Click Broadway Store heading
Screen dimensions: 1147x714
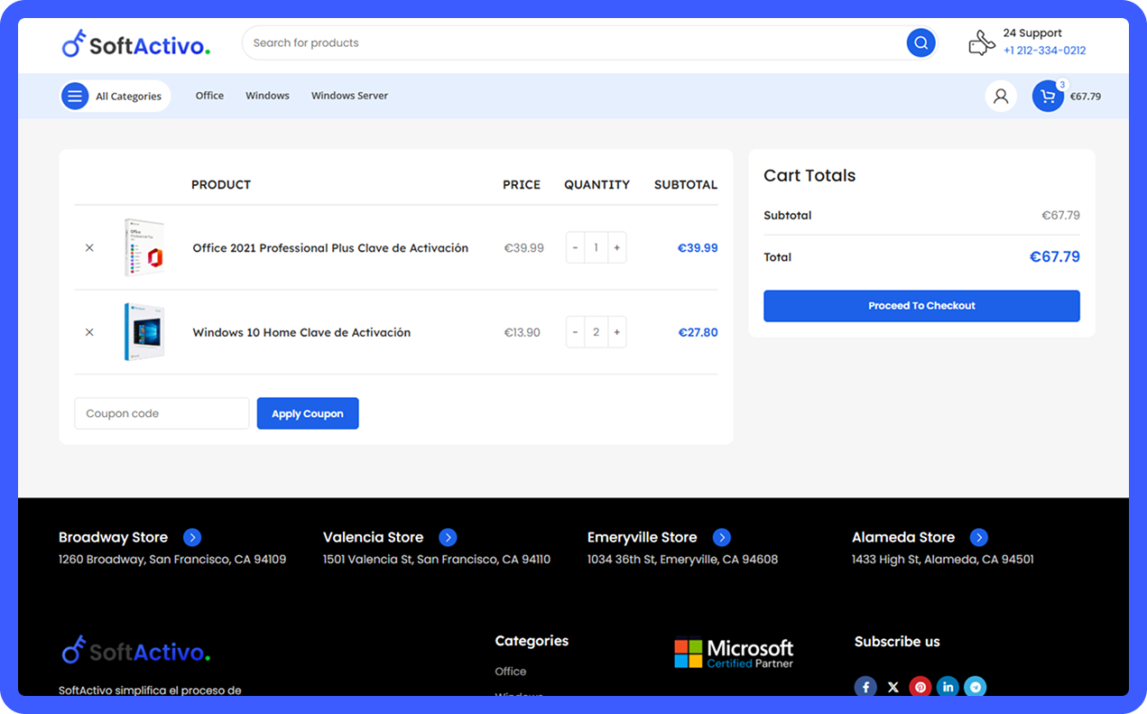tap(113, 537)
